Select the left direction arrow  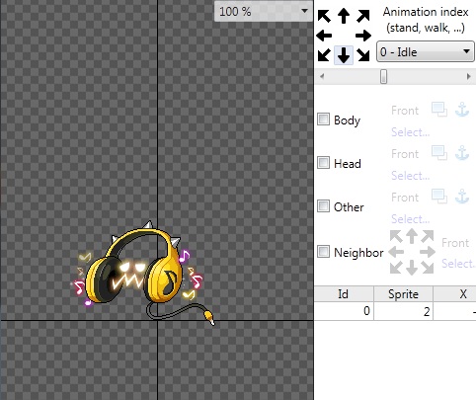[x=324, y=36]
